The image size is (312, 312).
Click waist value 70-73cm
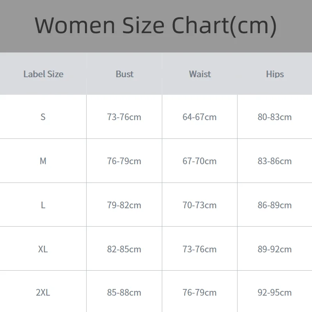coord(200,205)
